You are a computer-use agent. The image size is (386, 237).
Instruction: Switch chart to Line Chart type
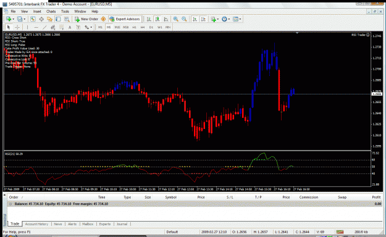[x=166, y=19]
